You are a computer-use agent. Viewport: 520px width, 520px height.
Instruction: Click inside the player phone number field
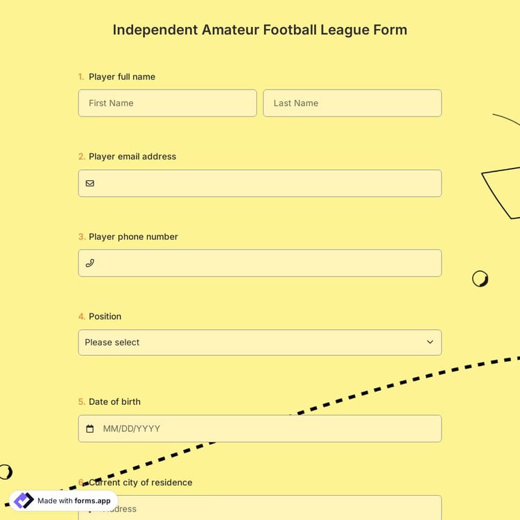click(x=267, y=263)
